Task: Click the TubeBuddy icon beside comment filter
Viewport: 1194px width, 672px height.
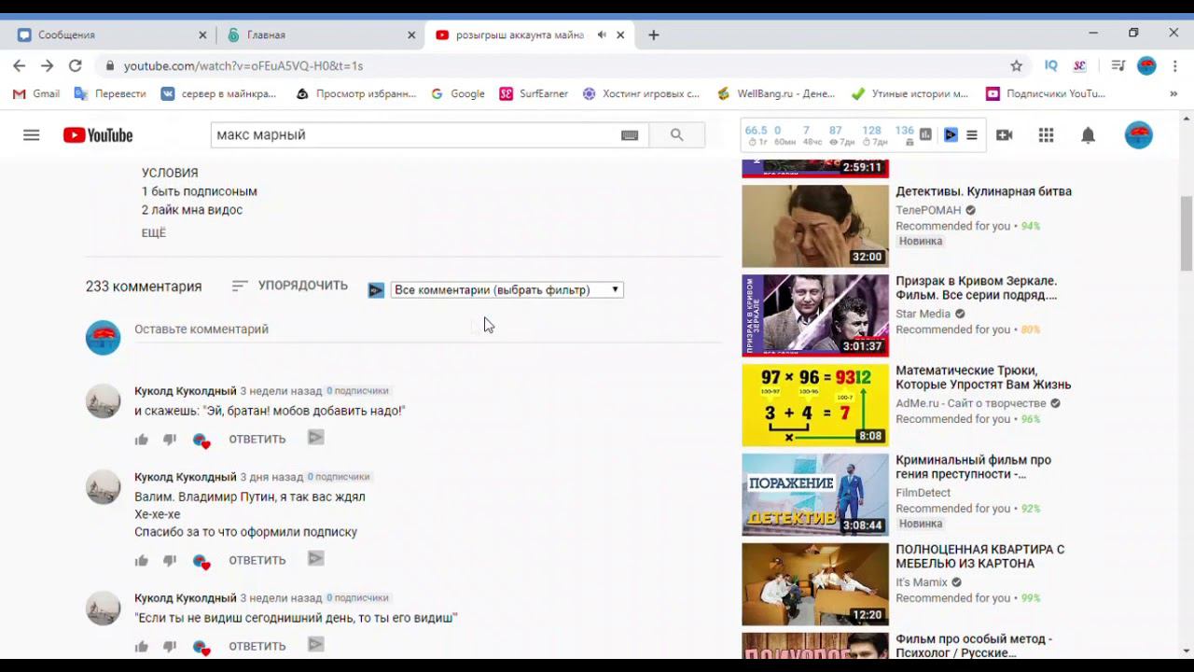Action: [x=376, y=290]
